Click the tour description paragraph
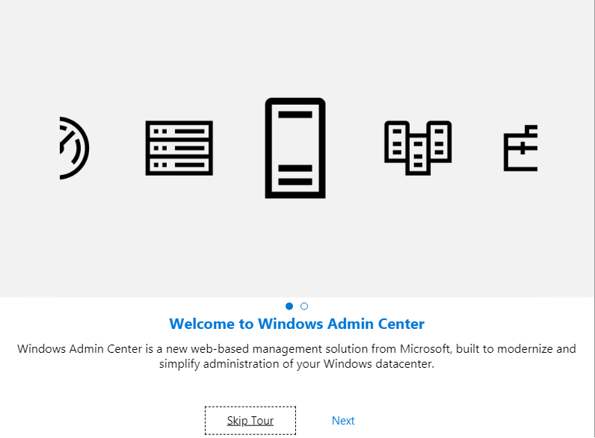 [297, 357]
